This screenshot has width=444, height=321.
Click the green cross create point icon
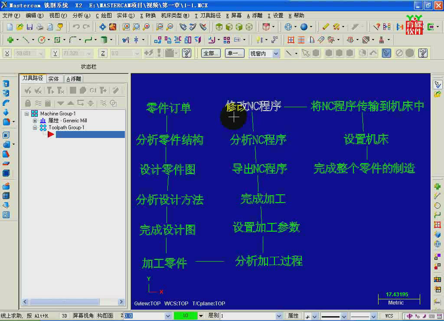[x=10, y=40]
